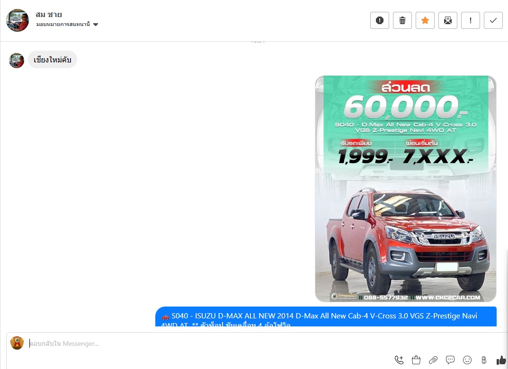Start a phone call request icon

pos(399,360)
